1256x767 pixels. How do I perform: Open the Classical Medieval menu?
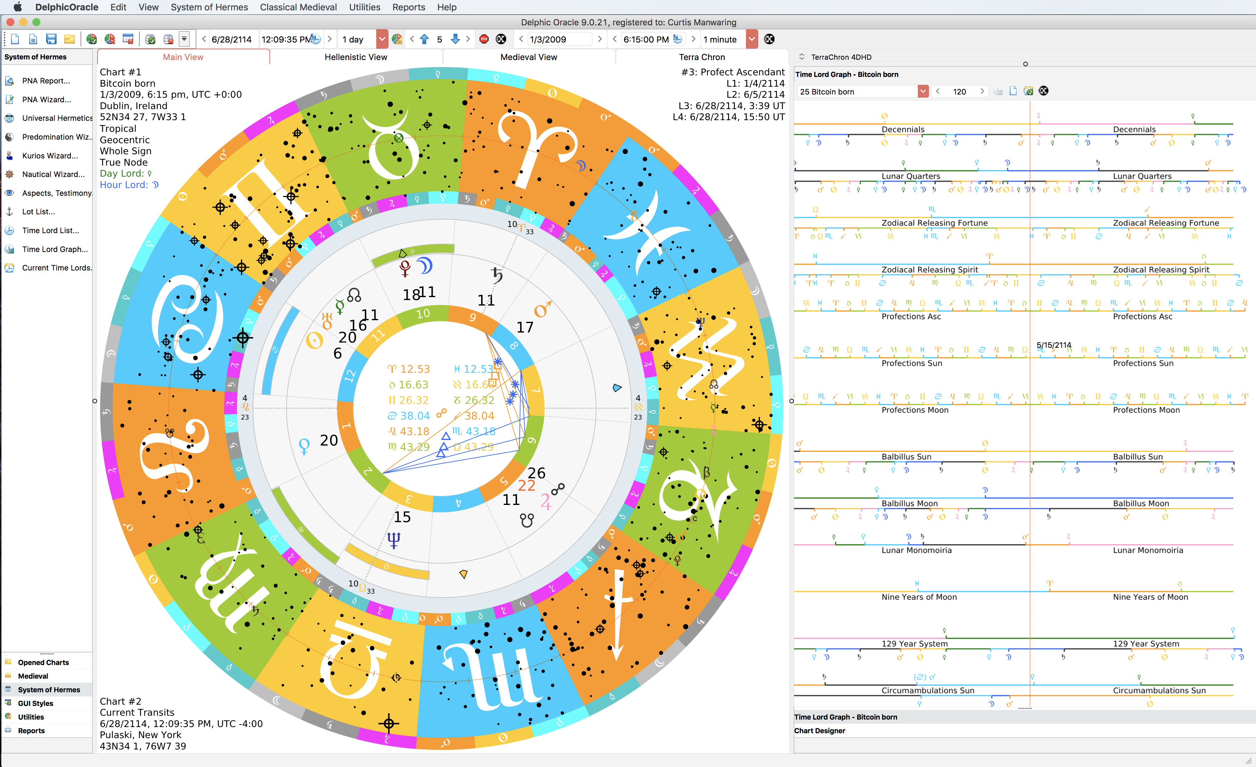[x=298, y=7]
